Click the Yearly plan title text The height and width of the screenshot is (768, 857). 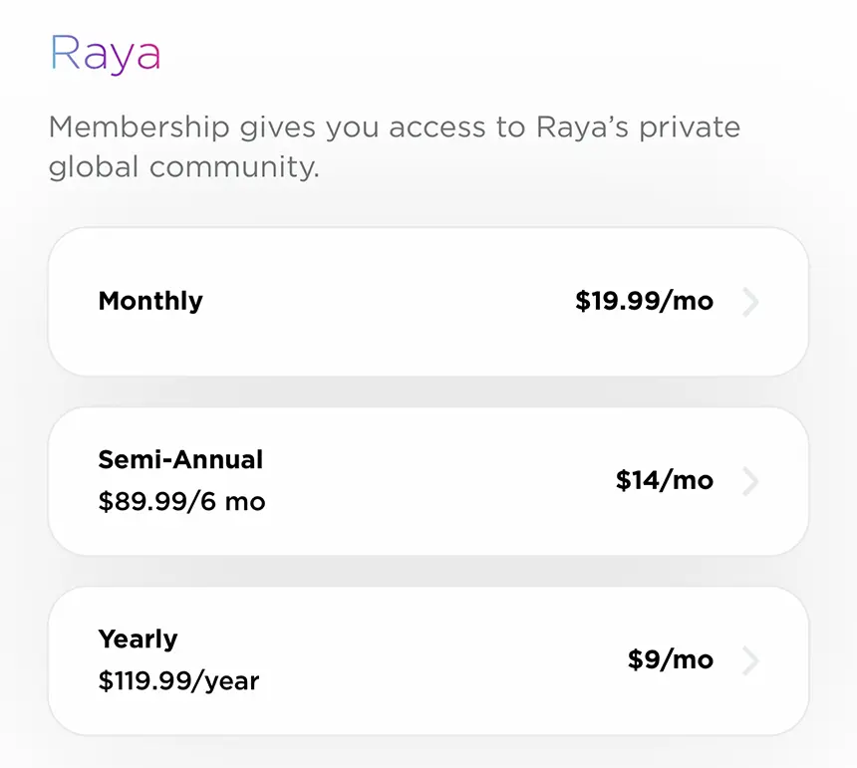point(138,640)
